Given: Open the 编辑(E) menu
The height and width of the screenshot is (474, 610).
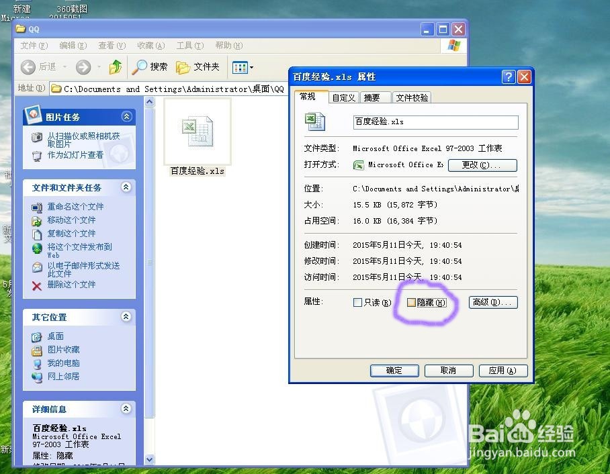Looking at the screenshot, I should [73, 46].
